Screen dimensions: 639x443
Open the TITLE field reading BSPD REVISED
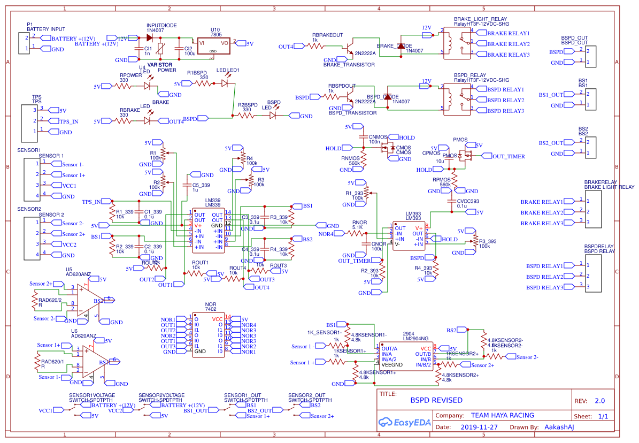[x=436, y=400]
